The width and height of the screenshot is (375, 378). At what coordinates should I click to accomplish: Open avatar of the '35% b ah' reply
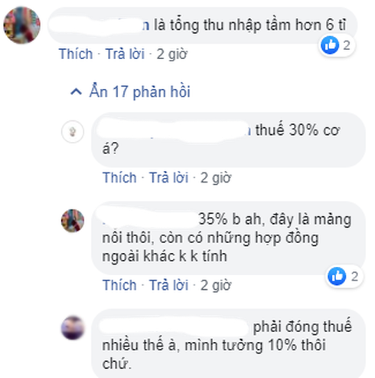[x=73, y=221]
